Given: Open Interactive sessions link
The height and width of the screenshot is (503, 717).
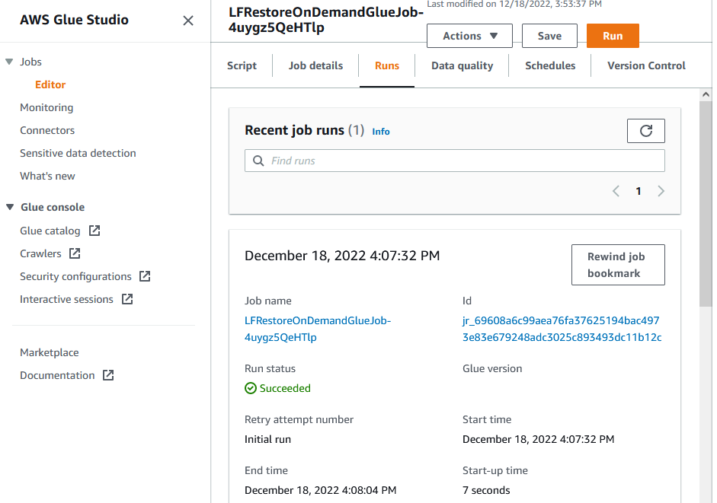Looking at the screenshot, I should point(66,299).
